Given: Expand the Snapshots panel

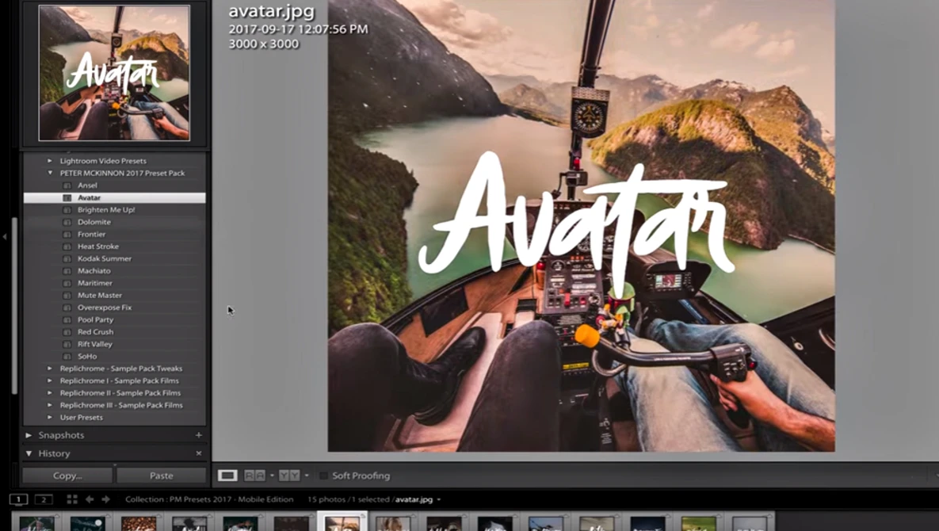Looking at the screenshot, I should pyautogui.click(x=29, y=435).
